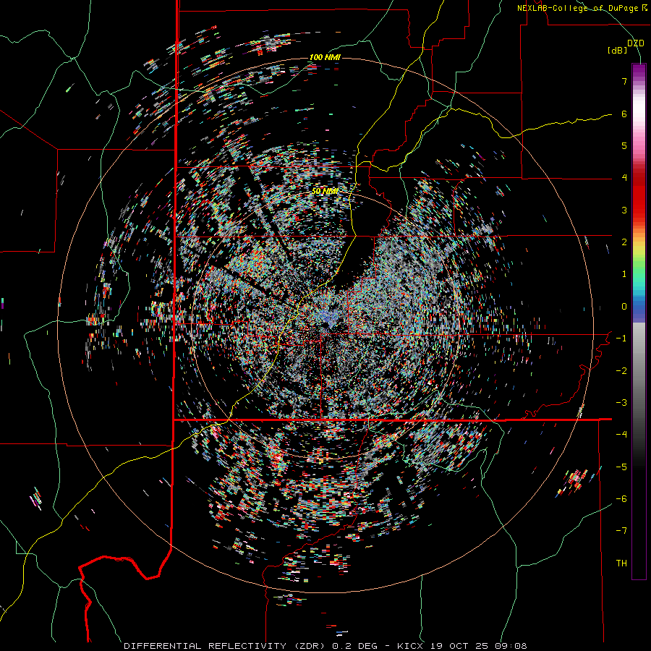Click the (ZDR) abbreviation in the caption

(x=308, y=646)
